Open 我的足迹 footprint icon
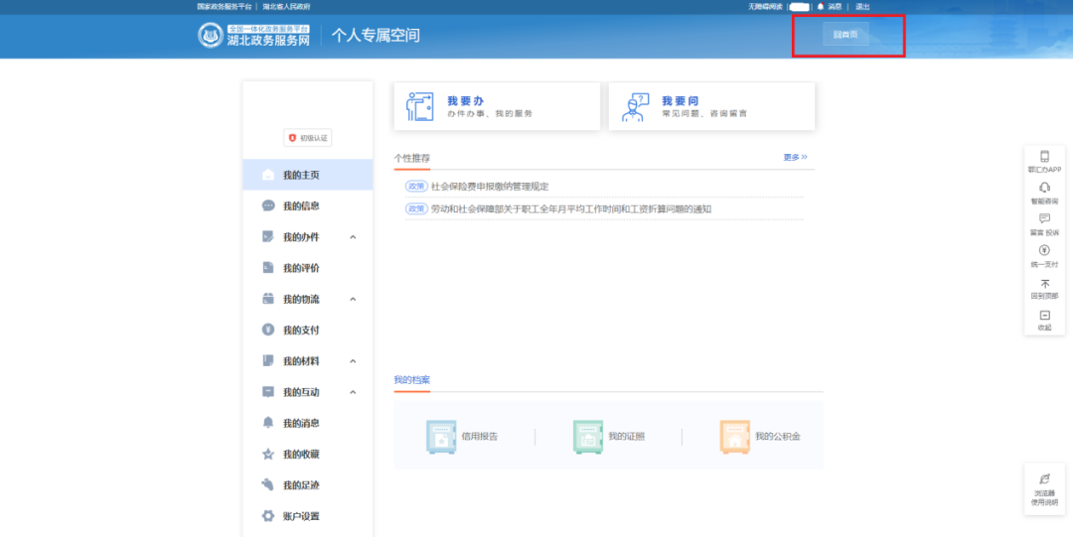 click(x=268, y=485)
